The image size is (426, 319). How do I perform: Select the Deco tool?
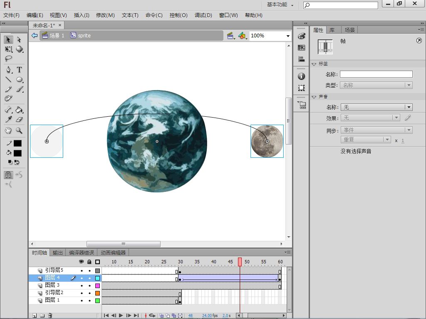tap(8, 98)
